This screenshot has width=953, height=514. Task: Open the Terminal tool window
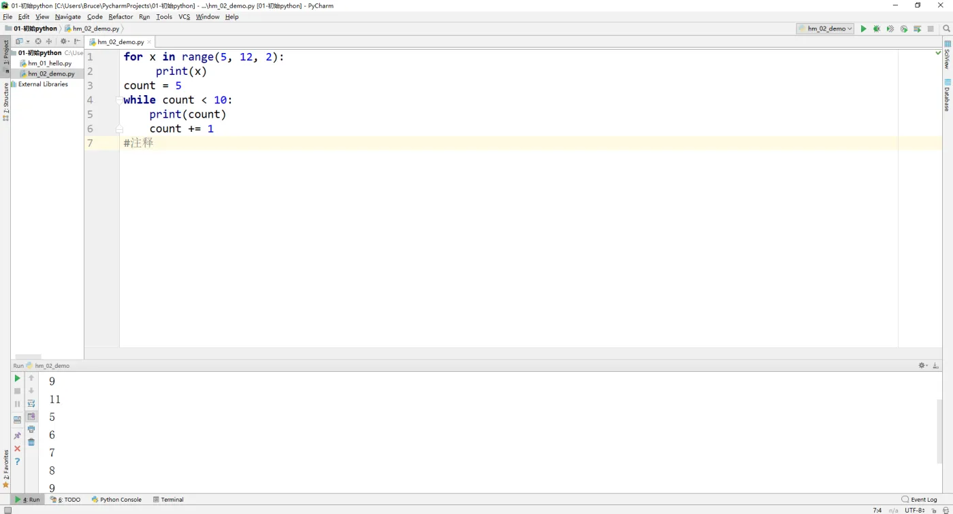(x=168, y=500)
